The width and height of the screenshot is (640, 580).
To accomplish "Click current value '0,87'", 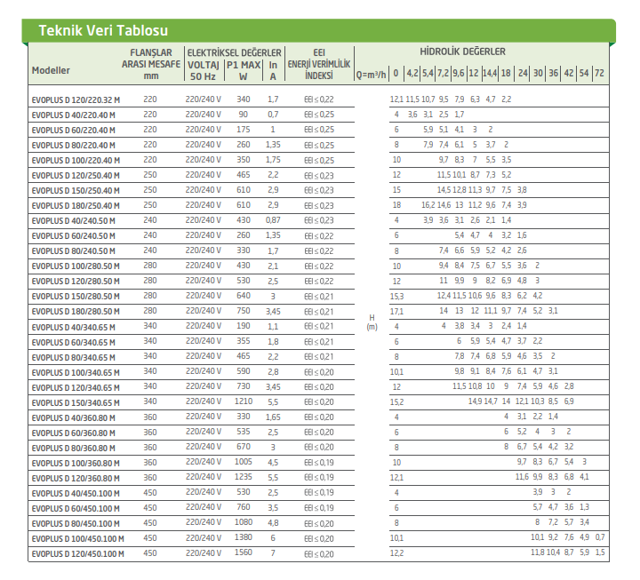I will 273,220.
